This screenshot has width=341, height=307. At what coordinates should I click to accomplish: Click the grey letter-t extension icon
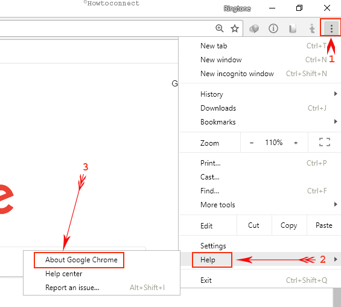pos(312,28)
